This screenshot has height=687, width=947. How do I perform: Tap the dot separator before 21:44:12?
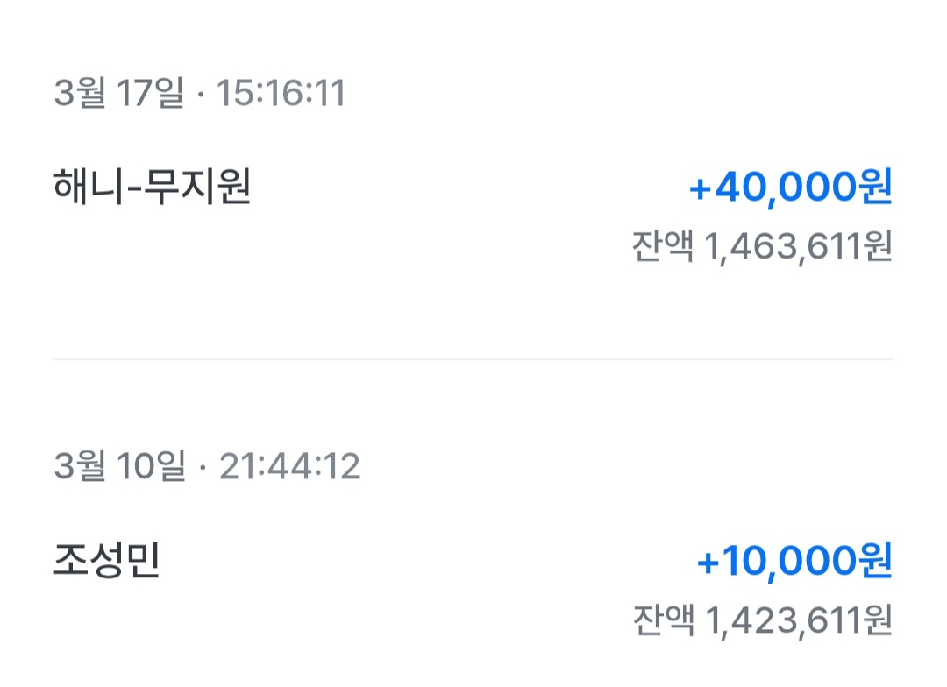[203, 469]
